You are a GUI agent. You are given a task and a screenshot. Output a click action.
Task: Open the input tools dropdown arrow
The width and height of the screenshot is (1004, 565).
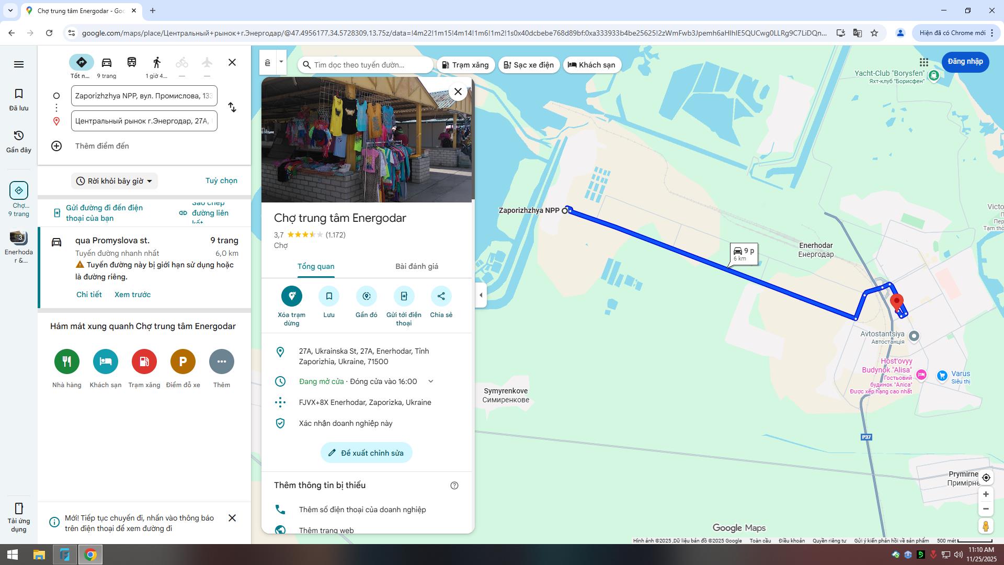(x=281, y=62)
